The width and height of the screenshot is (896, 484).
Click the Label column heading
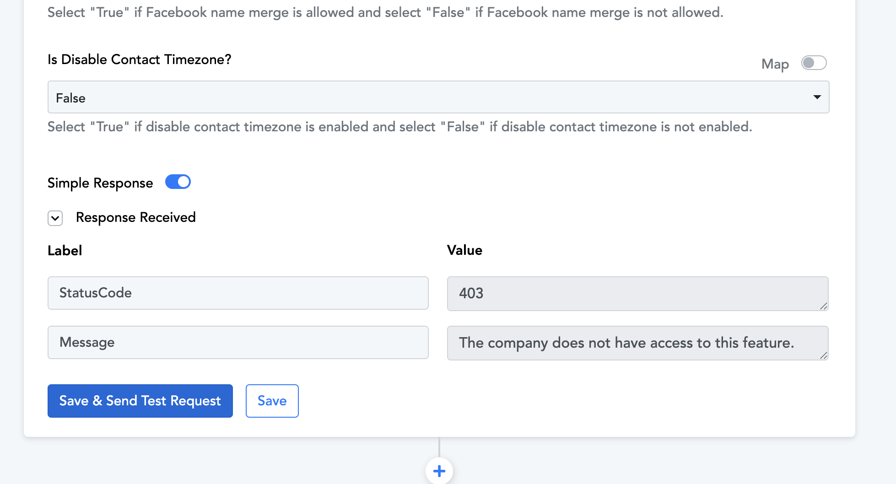click(65, 250)
